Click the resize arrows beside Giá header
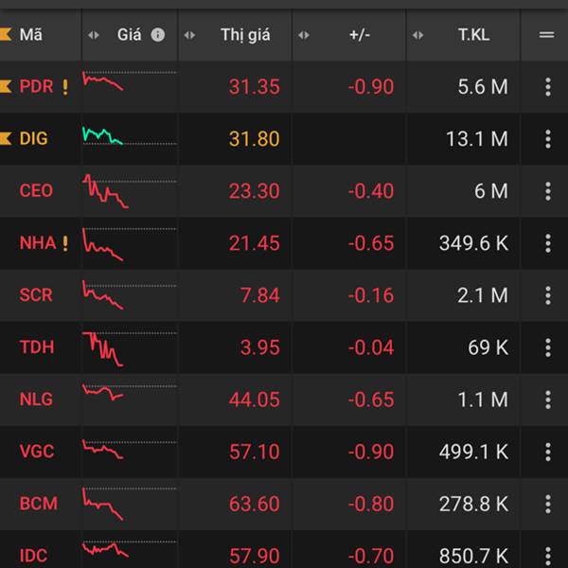 (x=93, y=35)
